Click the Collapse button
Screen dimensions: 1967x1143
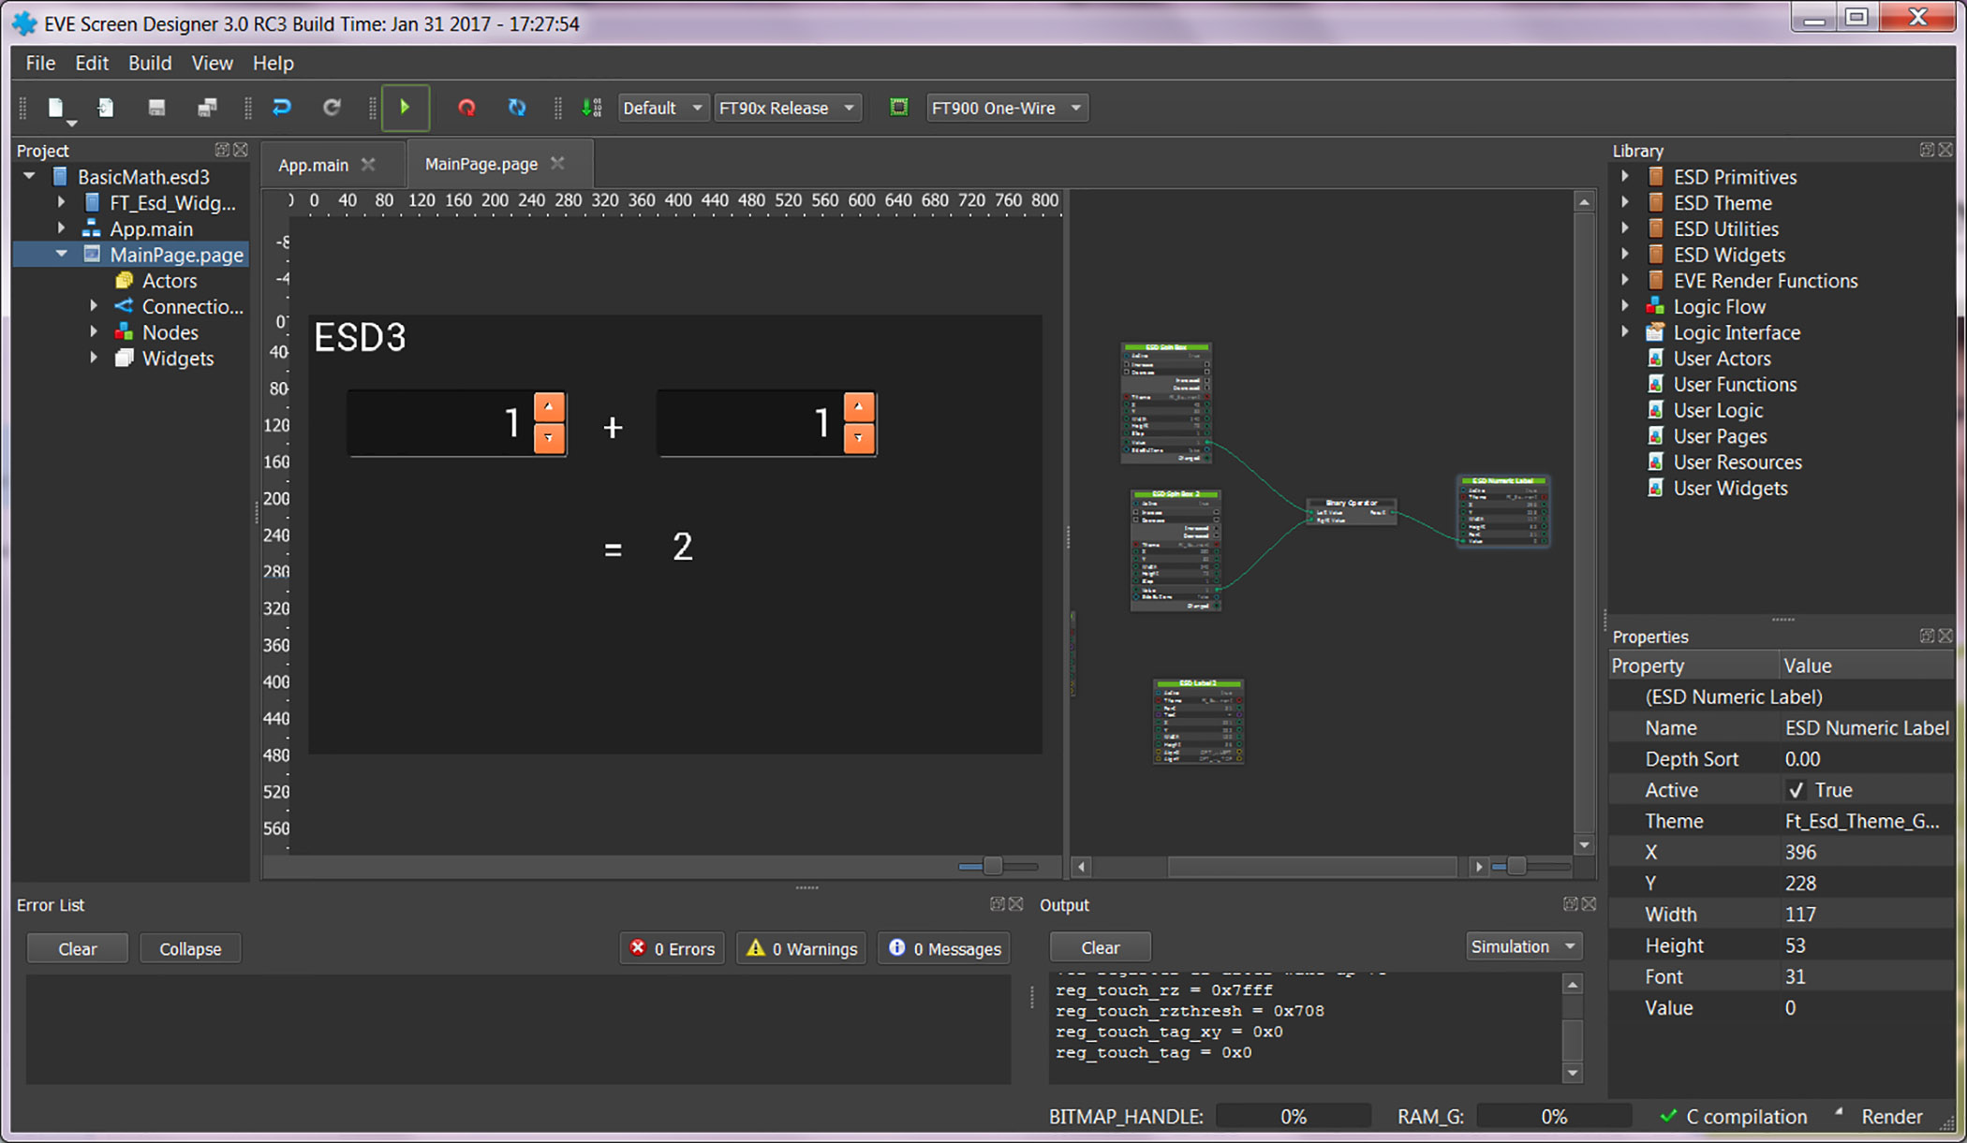tap(190, 948)
